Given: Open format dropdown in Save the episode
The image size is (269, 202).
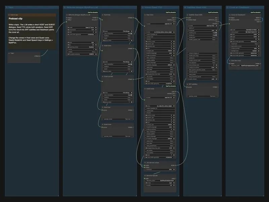Looking at the screenshot, I should [x=160, y=183].
